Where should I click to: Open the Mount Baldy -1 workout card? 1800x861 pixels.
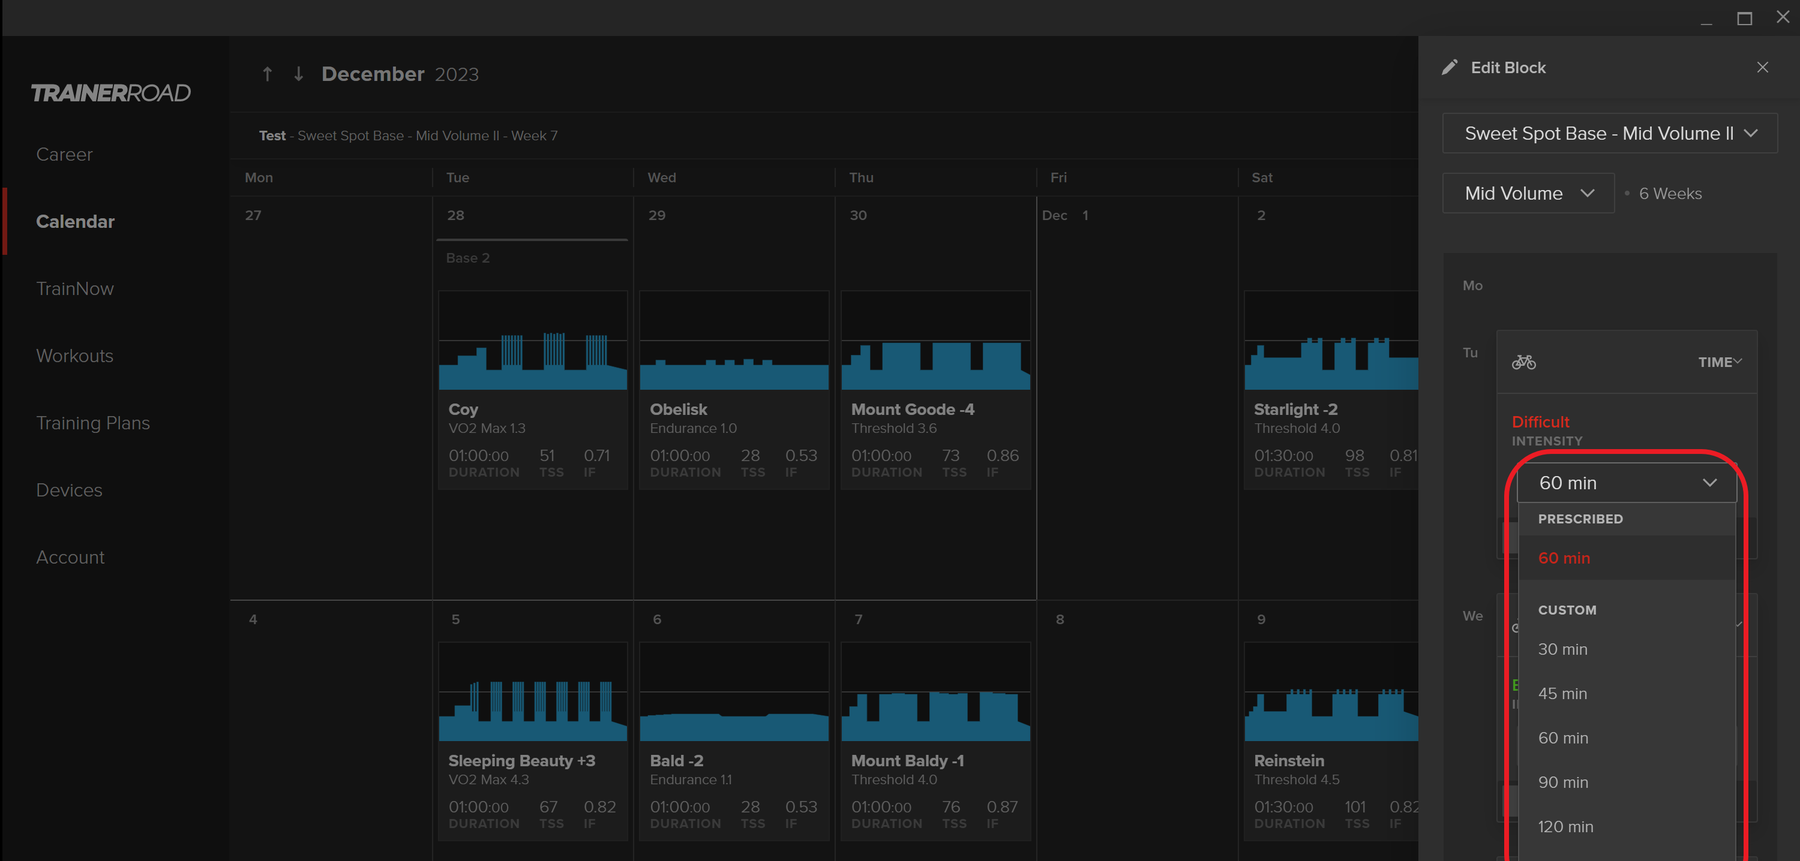point(935,741)
